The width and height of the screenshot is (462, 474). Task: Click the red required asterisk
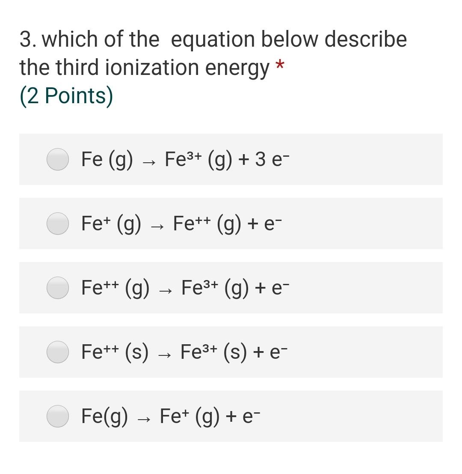[280, 64]
